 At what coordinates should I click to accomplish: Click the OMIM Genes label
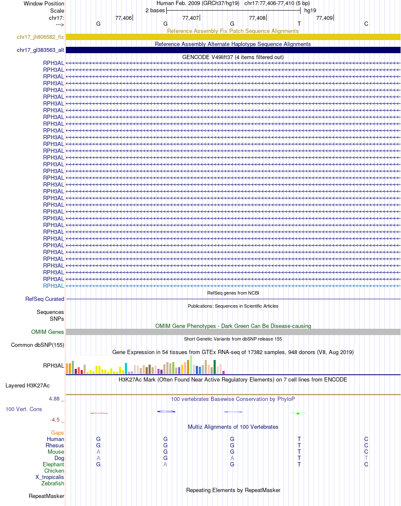(x=47, y=332)
